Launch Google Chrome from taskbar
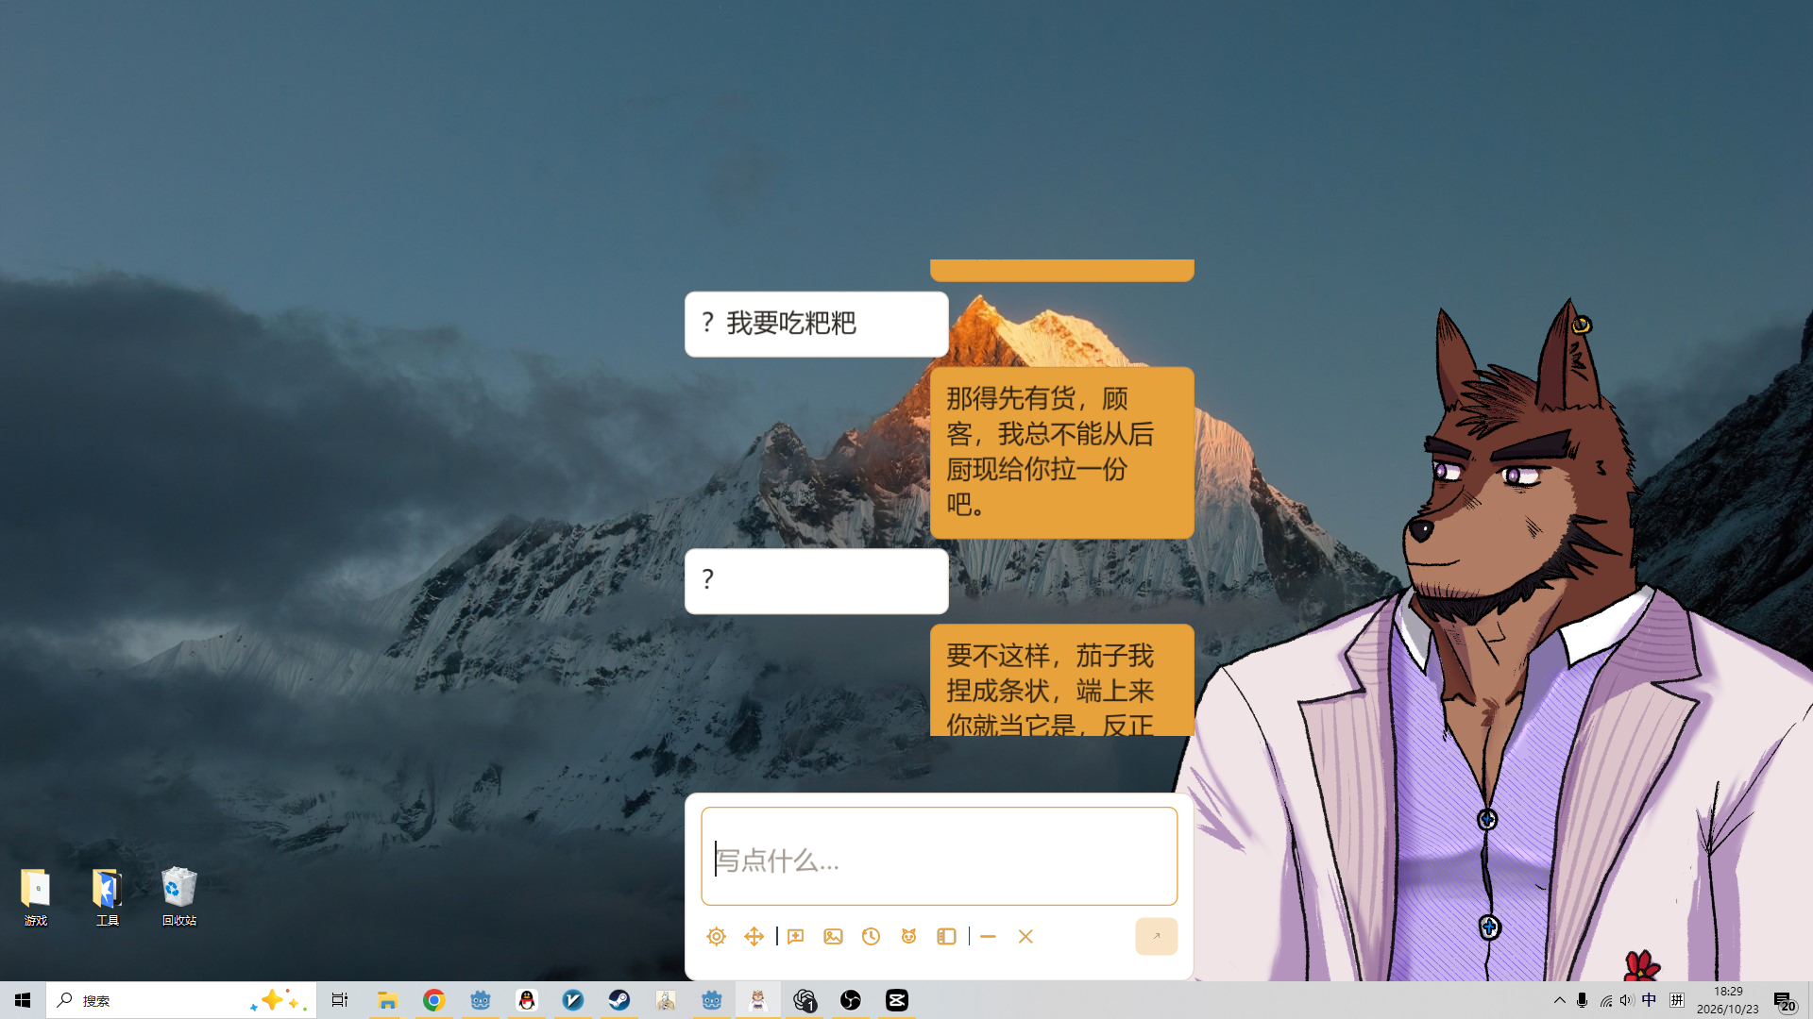1813x1019 pixels. tap(433, 1000)
